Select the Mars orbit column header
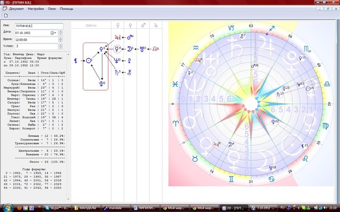Screen dimensions: 340x212 click(143, 25)
